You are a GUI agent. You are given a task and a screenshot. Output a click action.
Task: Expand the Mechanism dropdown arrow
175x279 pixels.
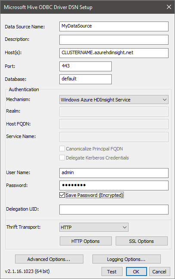[x=165, y=100]
